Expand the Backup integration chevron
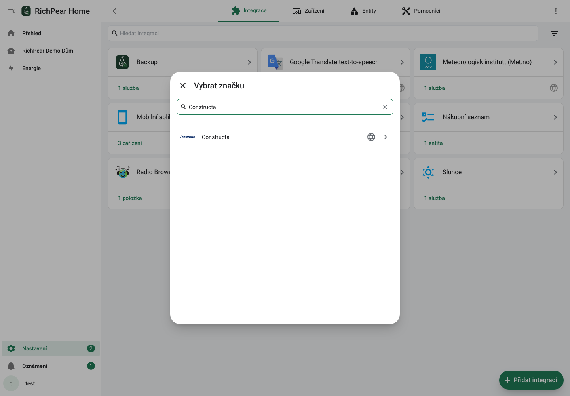The height and width of the screenshot is (396, 570). [249, 62]
